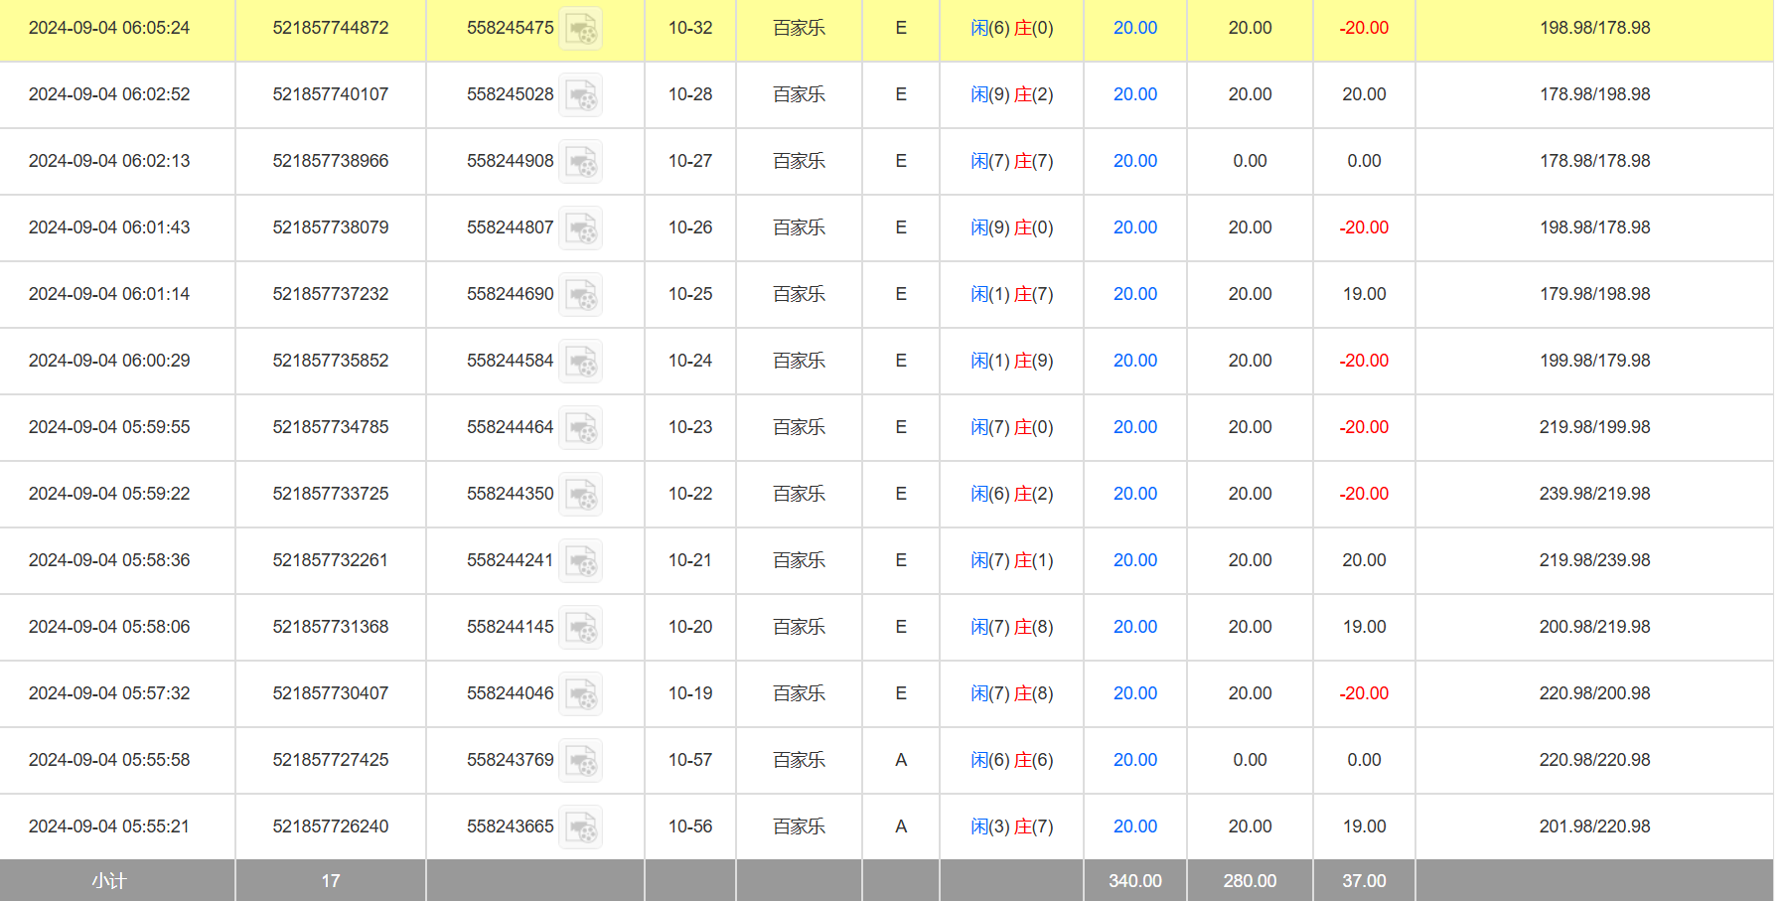Click the 小计 subtotal row label
Image resolution: width=1785 pixels, height=901 pixels.
point(109,881)
